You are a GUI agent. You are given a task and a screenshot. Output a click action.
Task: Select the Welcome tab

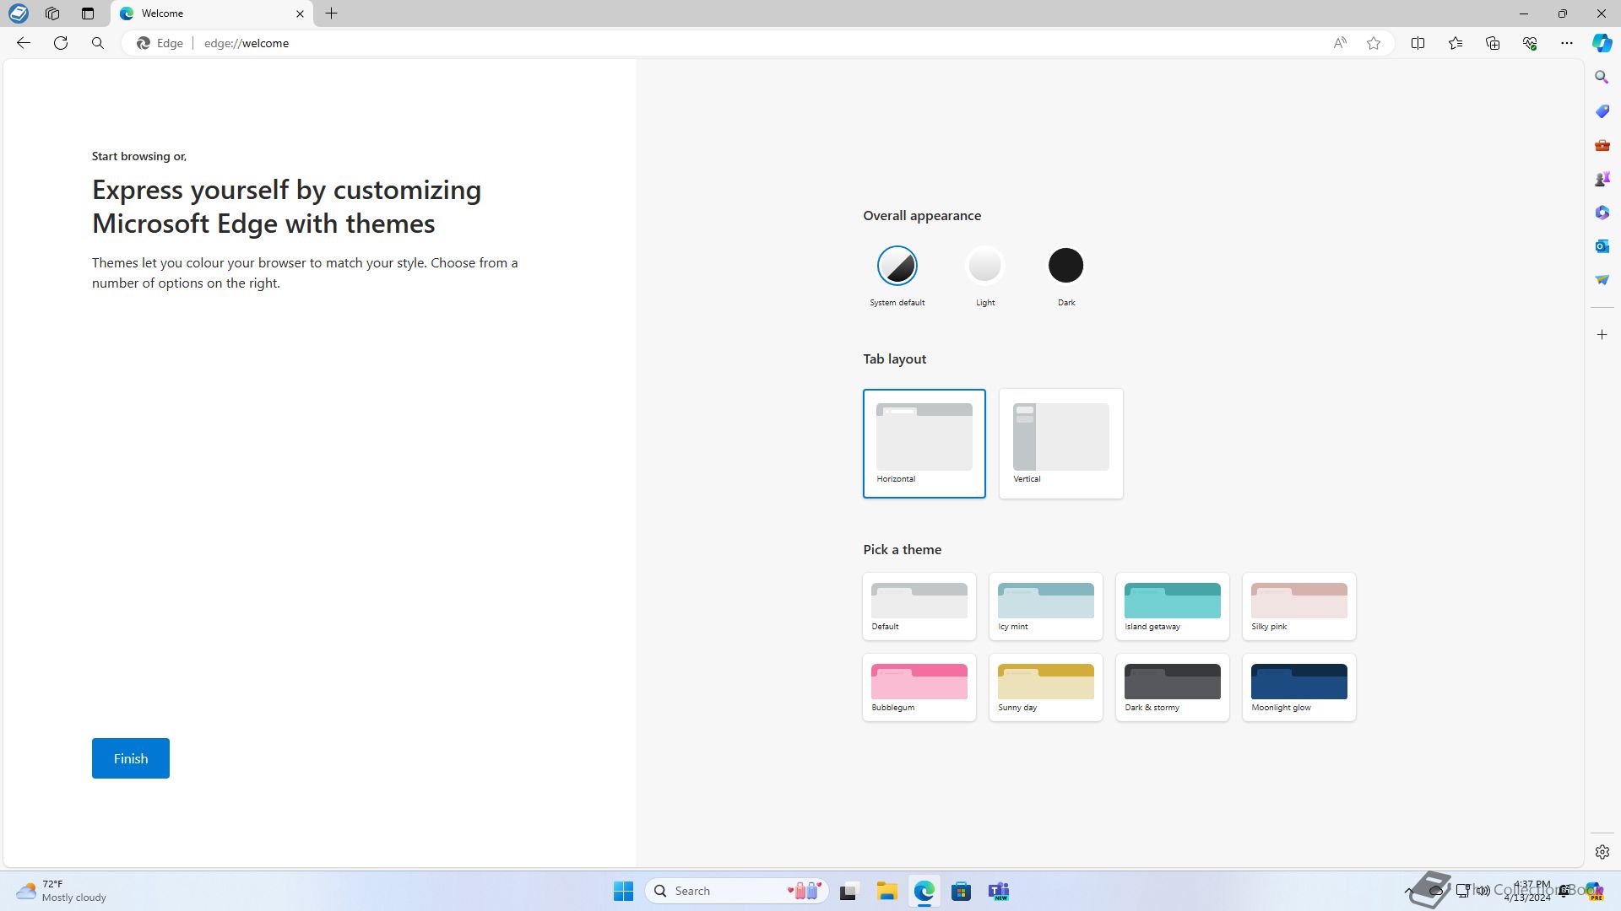[x=211, y=13]
